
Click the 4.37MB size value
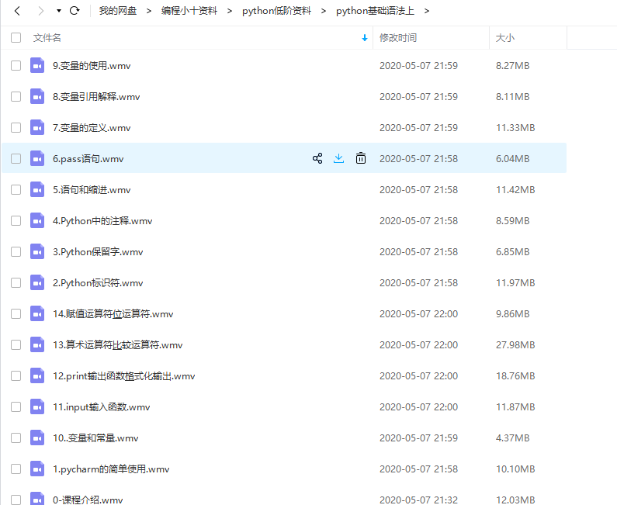coord(513,438)
